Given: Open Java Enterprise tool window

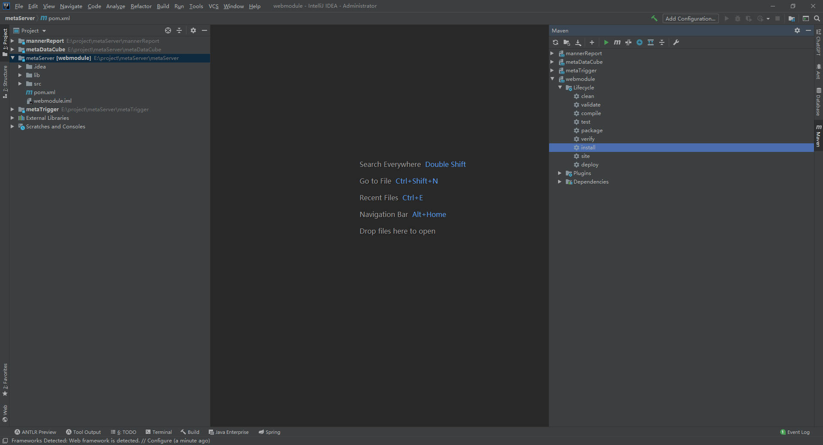Looking at the screenshot, I should tap(228, 432).
